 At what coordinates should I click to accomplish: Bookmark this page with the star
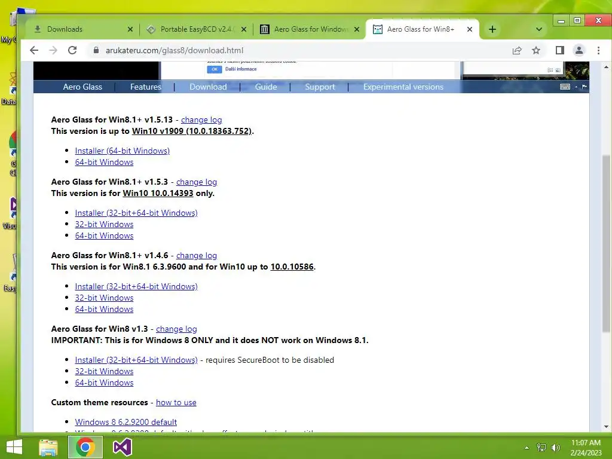point(536,50)
